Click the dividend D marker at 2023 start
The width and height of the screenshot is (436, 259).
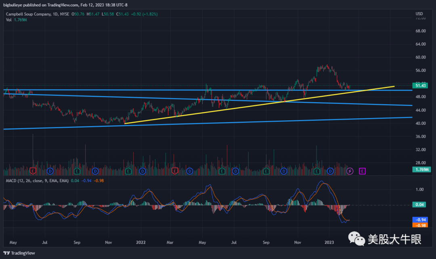pos(330,171)
